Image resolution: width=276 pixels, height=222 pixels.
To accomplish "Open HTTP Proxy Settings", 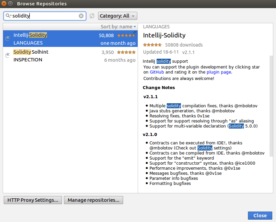I will pyautogui.click(x=33, y=200).
